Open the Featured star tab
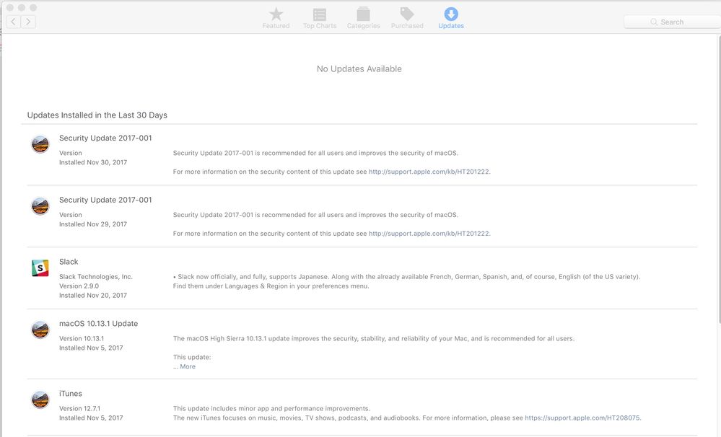The width and height of the screenshot is (721, 437). [276, 18]
